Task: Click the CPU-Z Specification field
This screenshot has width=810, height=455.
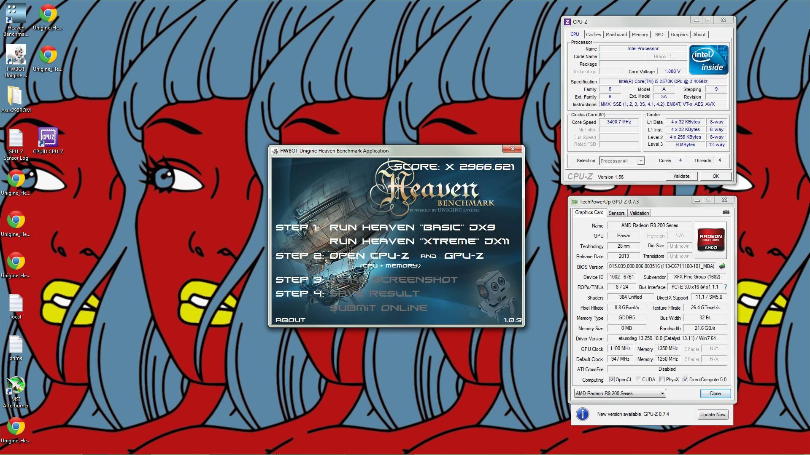Action: (x=663, y=82)
